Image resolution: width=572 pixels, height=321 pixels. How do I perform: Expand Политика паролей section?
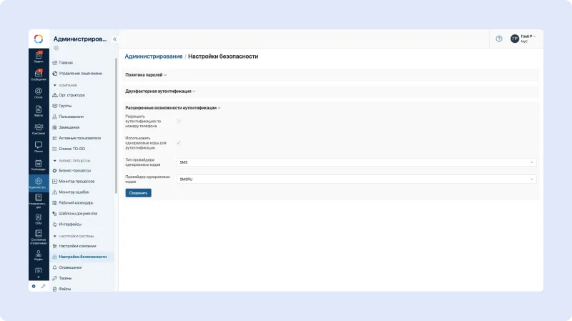click(x=146, y=75)
